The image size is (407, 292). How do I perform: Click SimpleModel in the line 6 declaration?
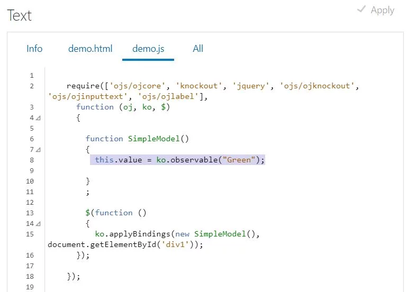click(x=153, y=139)
